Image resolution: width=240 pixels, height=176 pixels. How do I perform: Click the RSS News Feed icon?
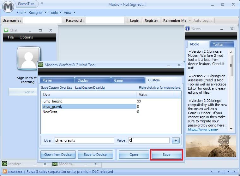coord(5,172)
